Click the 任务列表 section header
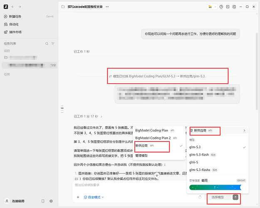The height and width of the screenshot is (208, 260). 10,44
